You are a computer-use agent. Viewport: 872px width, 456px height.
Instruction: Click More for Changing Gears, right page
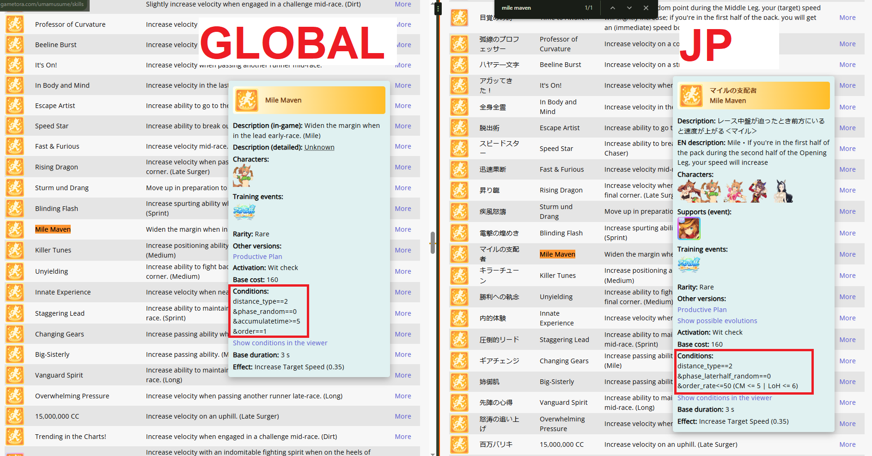pyautogui.click(x=848, y=361)
